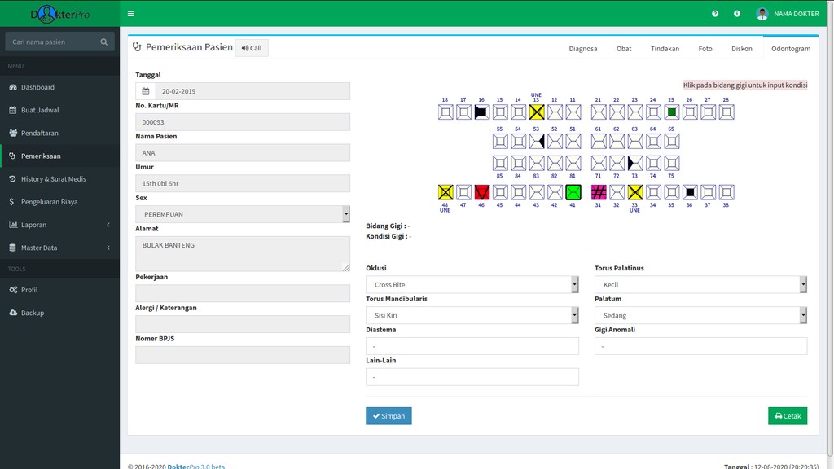The height and width of the screenshot is (469, 834).
Task: Open the Sex dropdown showing PEREMPUAN
Action: [243, 214]
